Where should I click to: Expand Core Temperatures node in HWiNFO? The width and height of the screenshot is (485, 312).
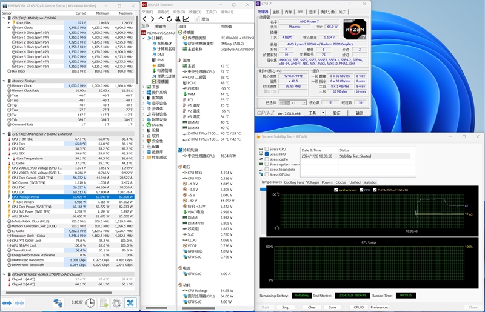coord(8,158)
